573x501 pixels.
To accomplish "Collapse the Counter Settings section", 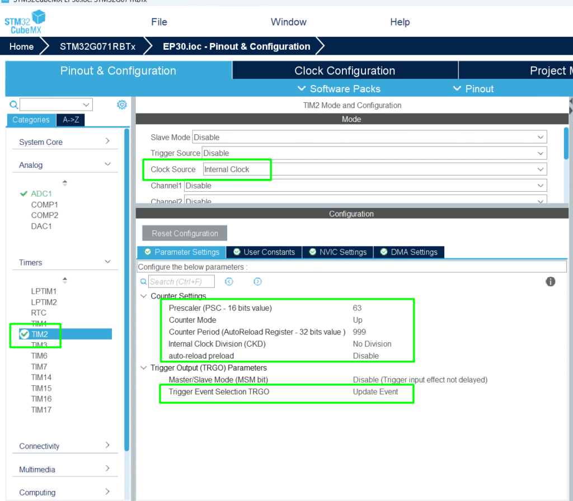I will coord(144,296).
